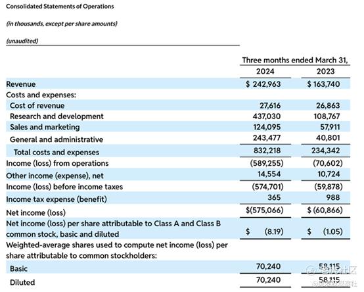The width and height of the screenshot is (364, 292).
Task: Select General and administrative 2024 value 243,477
Action: 267,137
